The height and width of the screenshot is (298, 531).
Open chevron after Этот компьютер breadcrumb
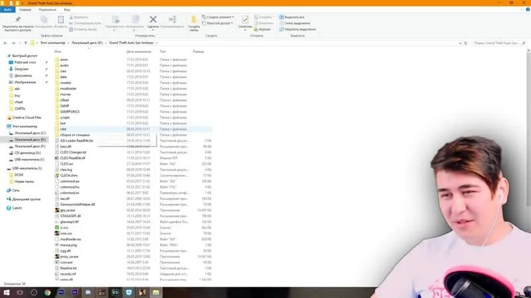68,43
